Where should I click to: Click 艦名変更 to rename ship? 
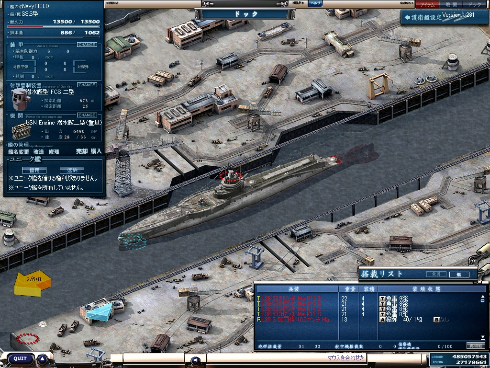point(19,152)
